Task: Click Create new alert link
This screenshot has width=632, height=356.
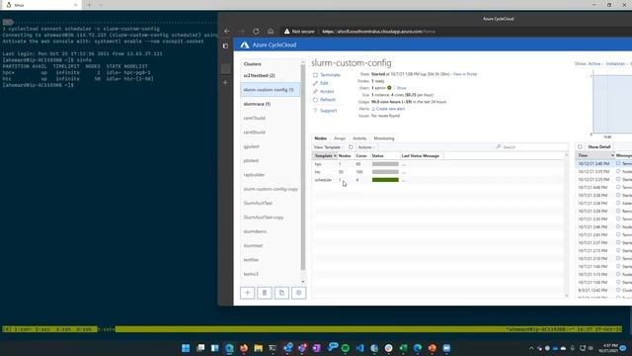Action: (x=390, y=109)
